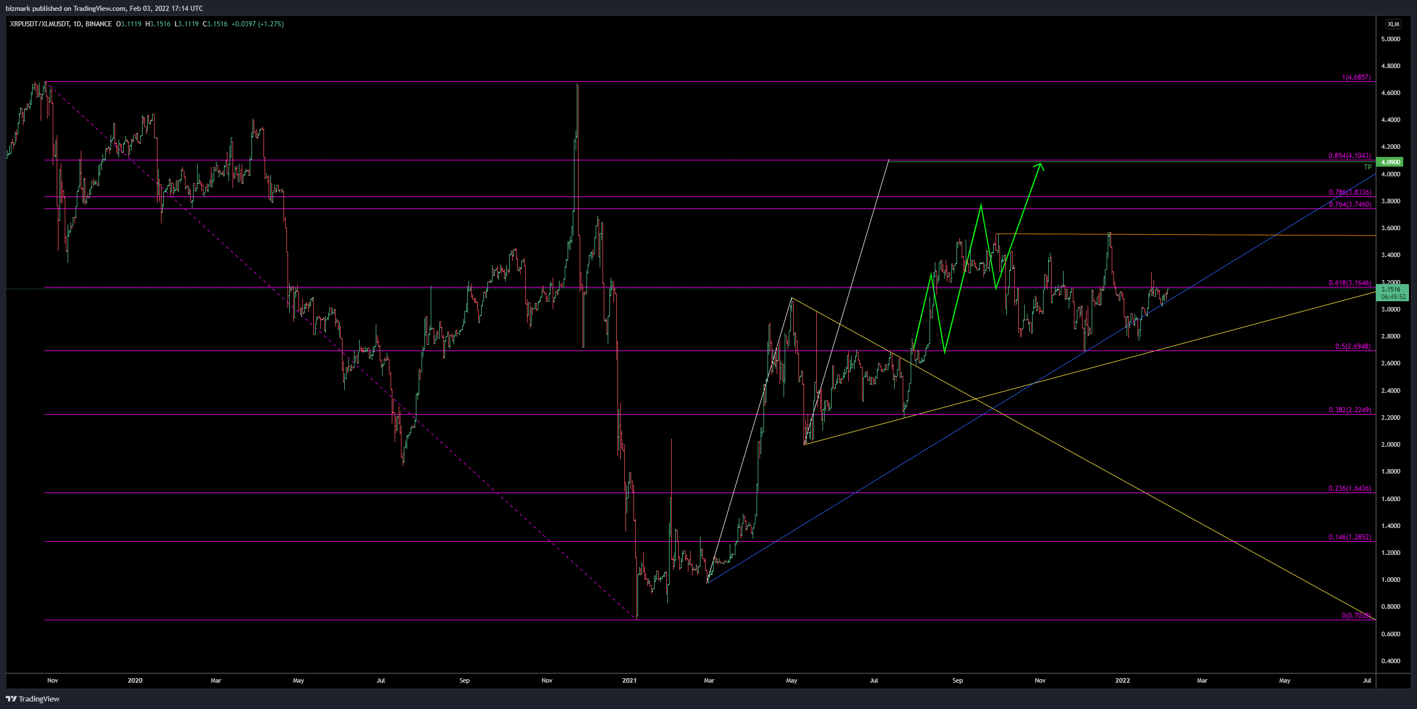The image size is (1417, 709).
Task: Click the XRPUSDT/XLMUSDT symbol title
Action: click(x=40, y=24)
